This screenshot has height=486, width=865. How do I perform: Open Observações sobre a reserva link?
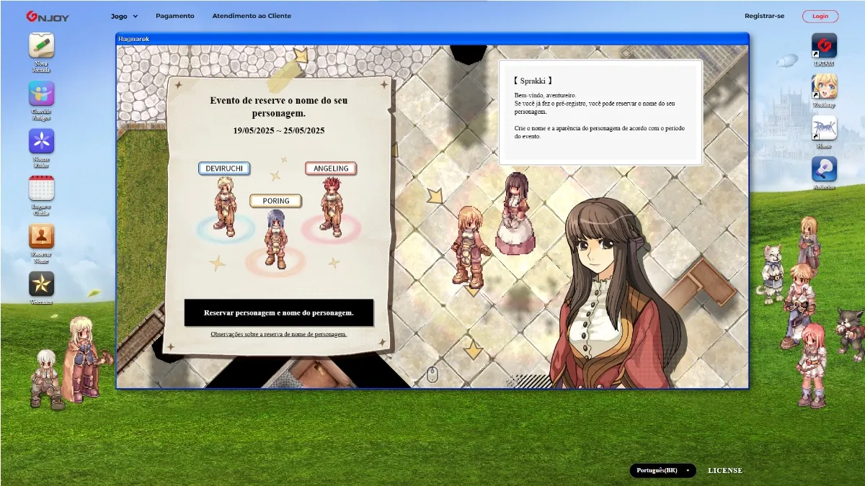(x=278, y=334)
